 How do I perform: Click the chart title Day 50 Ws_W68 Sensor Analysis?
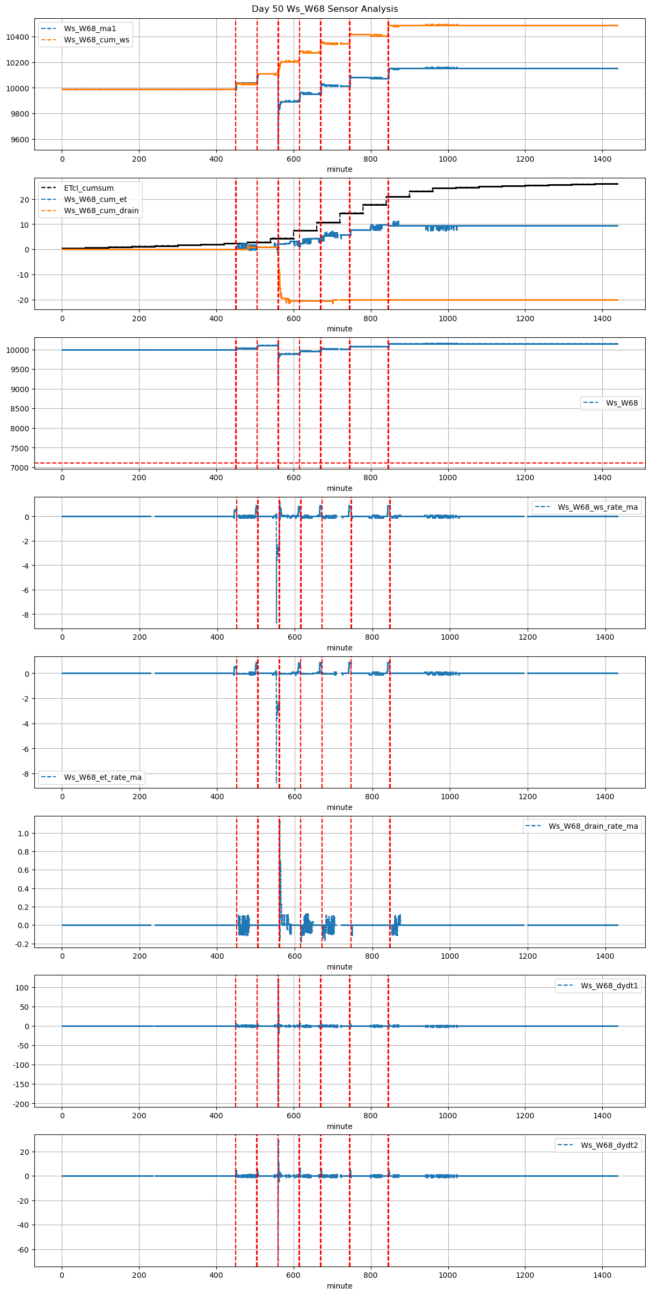pyautogui.click(x=325, y=9)
